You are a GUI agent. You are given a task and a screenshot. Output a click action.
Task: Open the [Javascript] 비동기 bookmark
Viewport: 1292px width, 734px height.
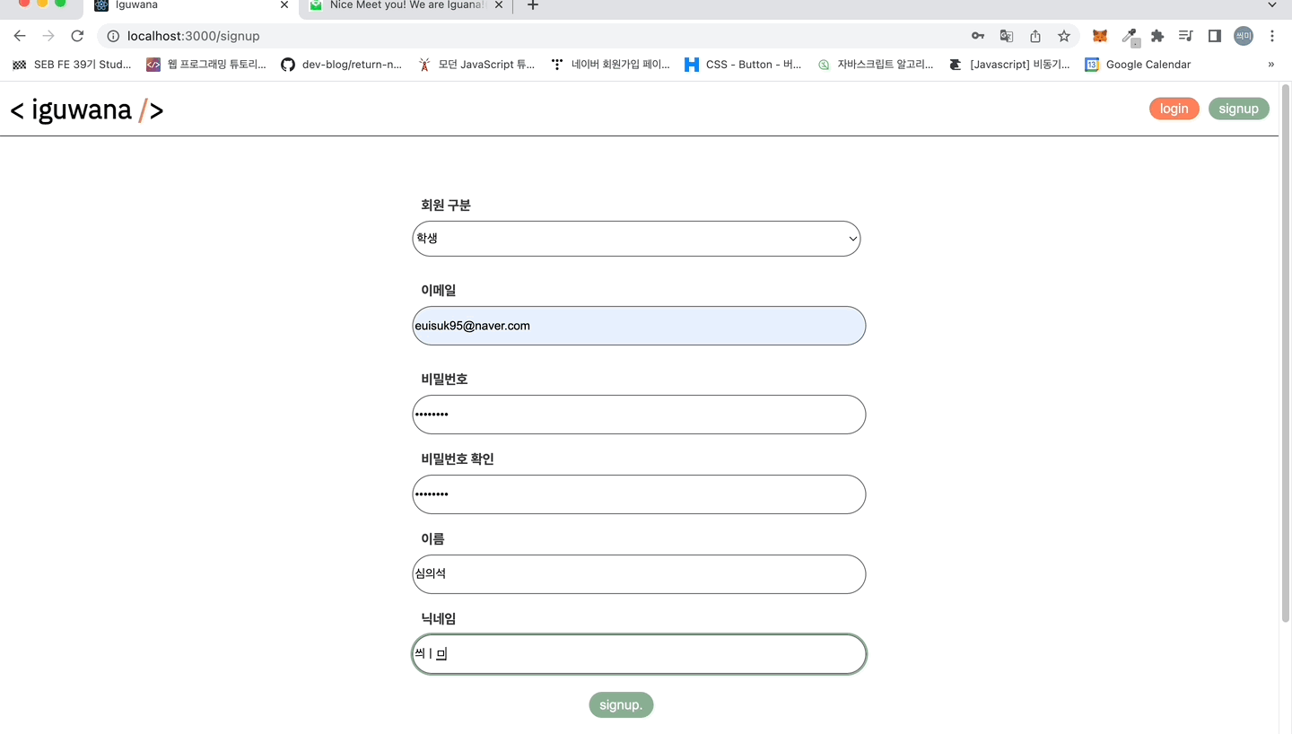click(x=1009, y=65)
